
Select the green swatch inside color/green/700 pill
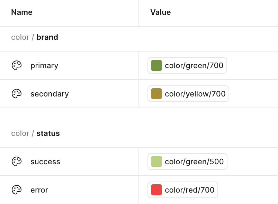156,65
